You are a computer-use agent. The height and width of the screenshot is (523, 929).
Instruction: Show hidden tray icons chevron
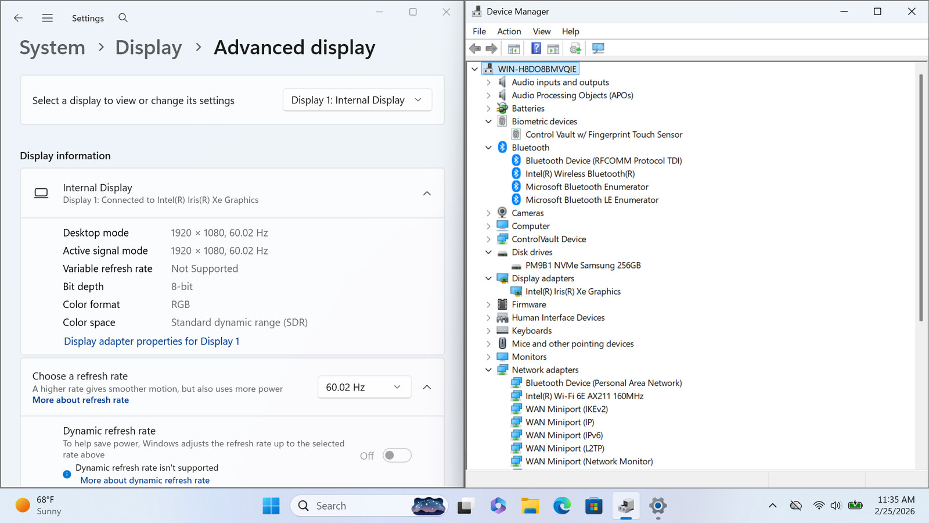772,506
